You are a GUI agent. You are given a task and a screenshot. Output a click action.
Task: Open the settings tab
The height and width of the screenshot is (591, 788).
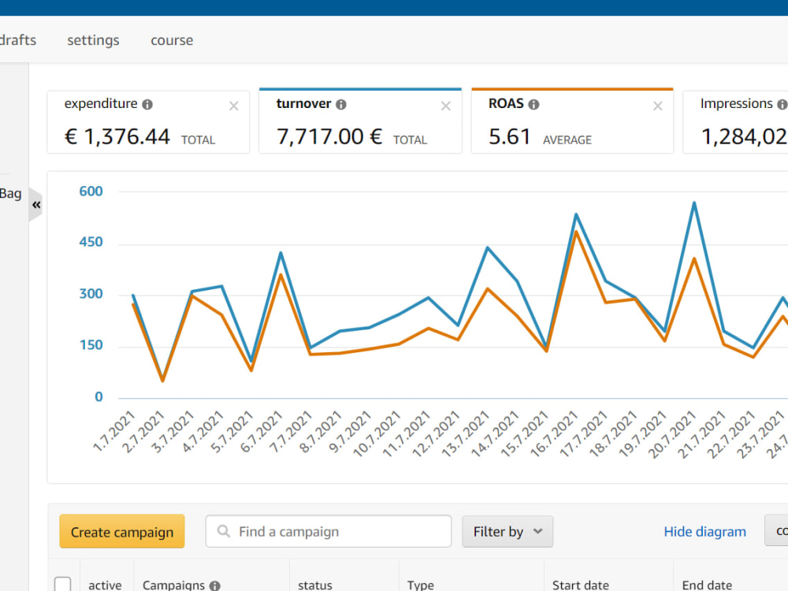point(94,40)
